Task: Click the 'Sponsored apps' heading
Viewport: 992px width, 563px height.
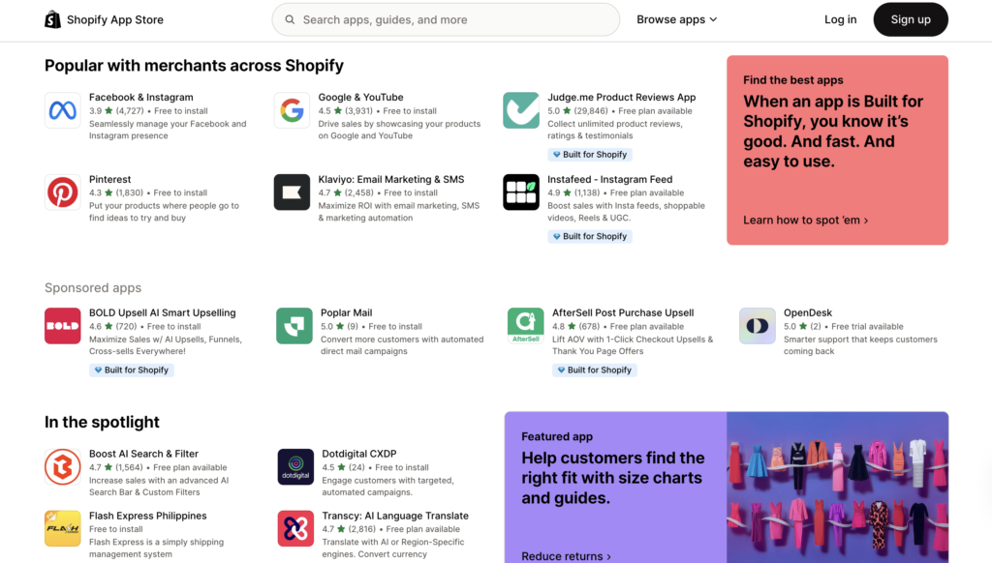Action: coord(93,287)
